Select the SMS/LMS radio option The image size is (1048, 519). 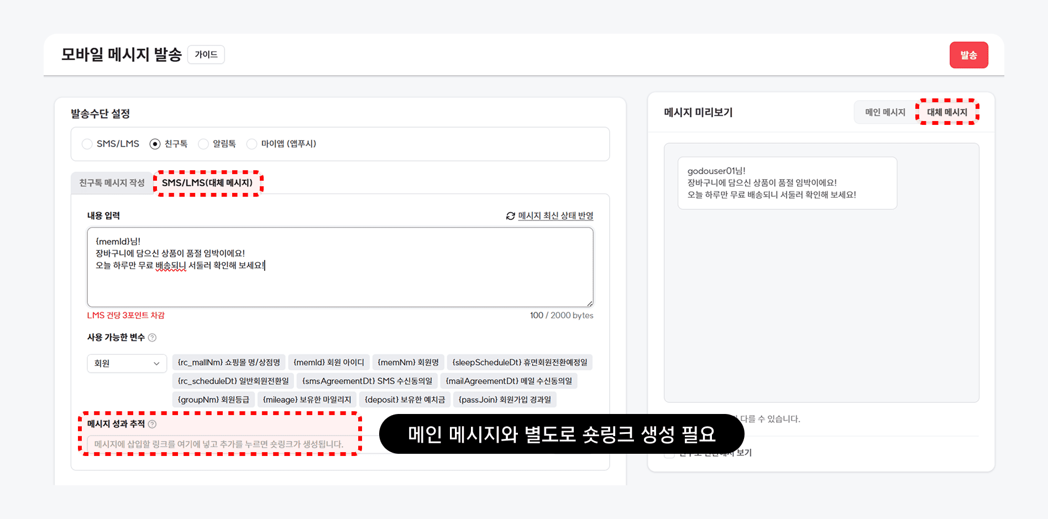click(87, 144)
